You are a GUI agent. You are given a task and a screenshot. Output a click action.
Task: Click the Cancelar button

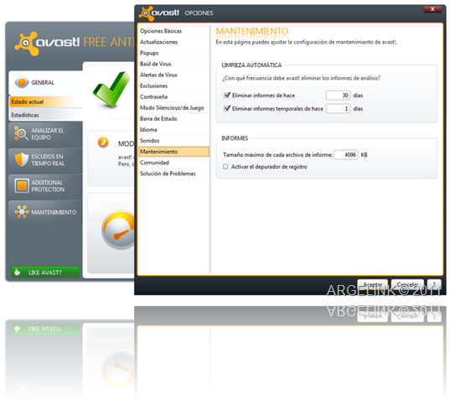(407, 284)
